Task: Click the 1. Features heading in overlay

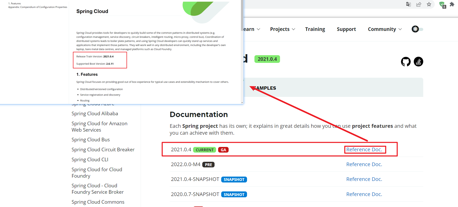Action: pos(87,74)
